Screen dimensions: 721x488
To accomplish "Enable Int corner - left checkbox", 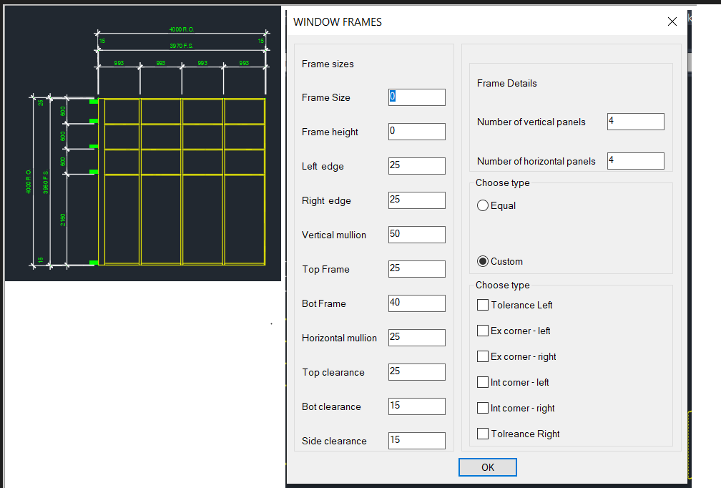I will pos(483,383).
